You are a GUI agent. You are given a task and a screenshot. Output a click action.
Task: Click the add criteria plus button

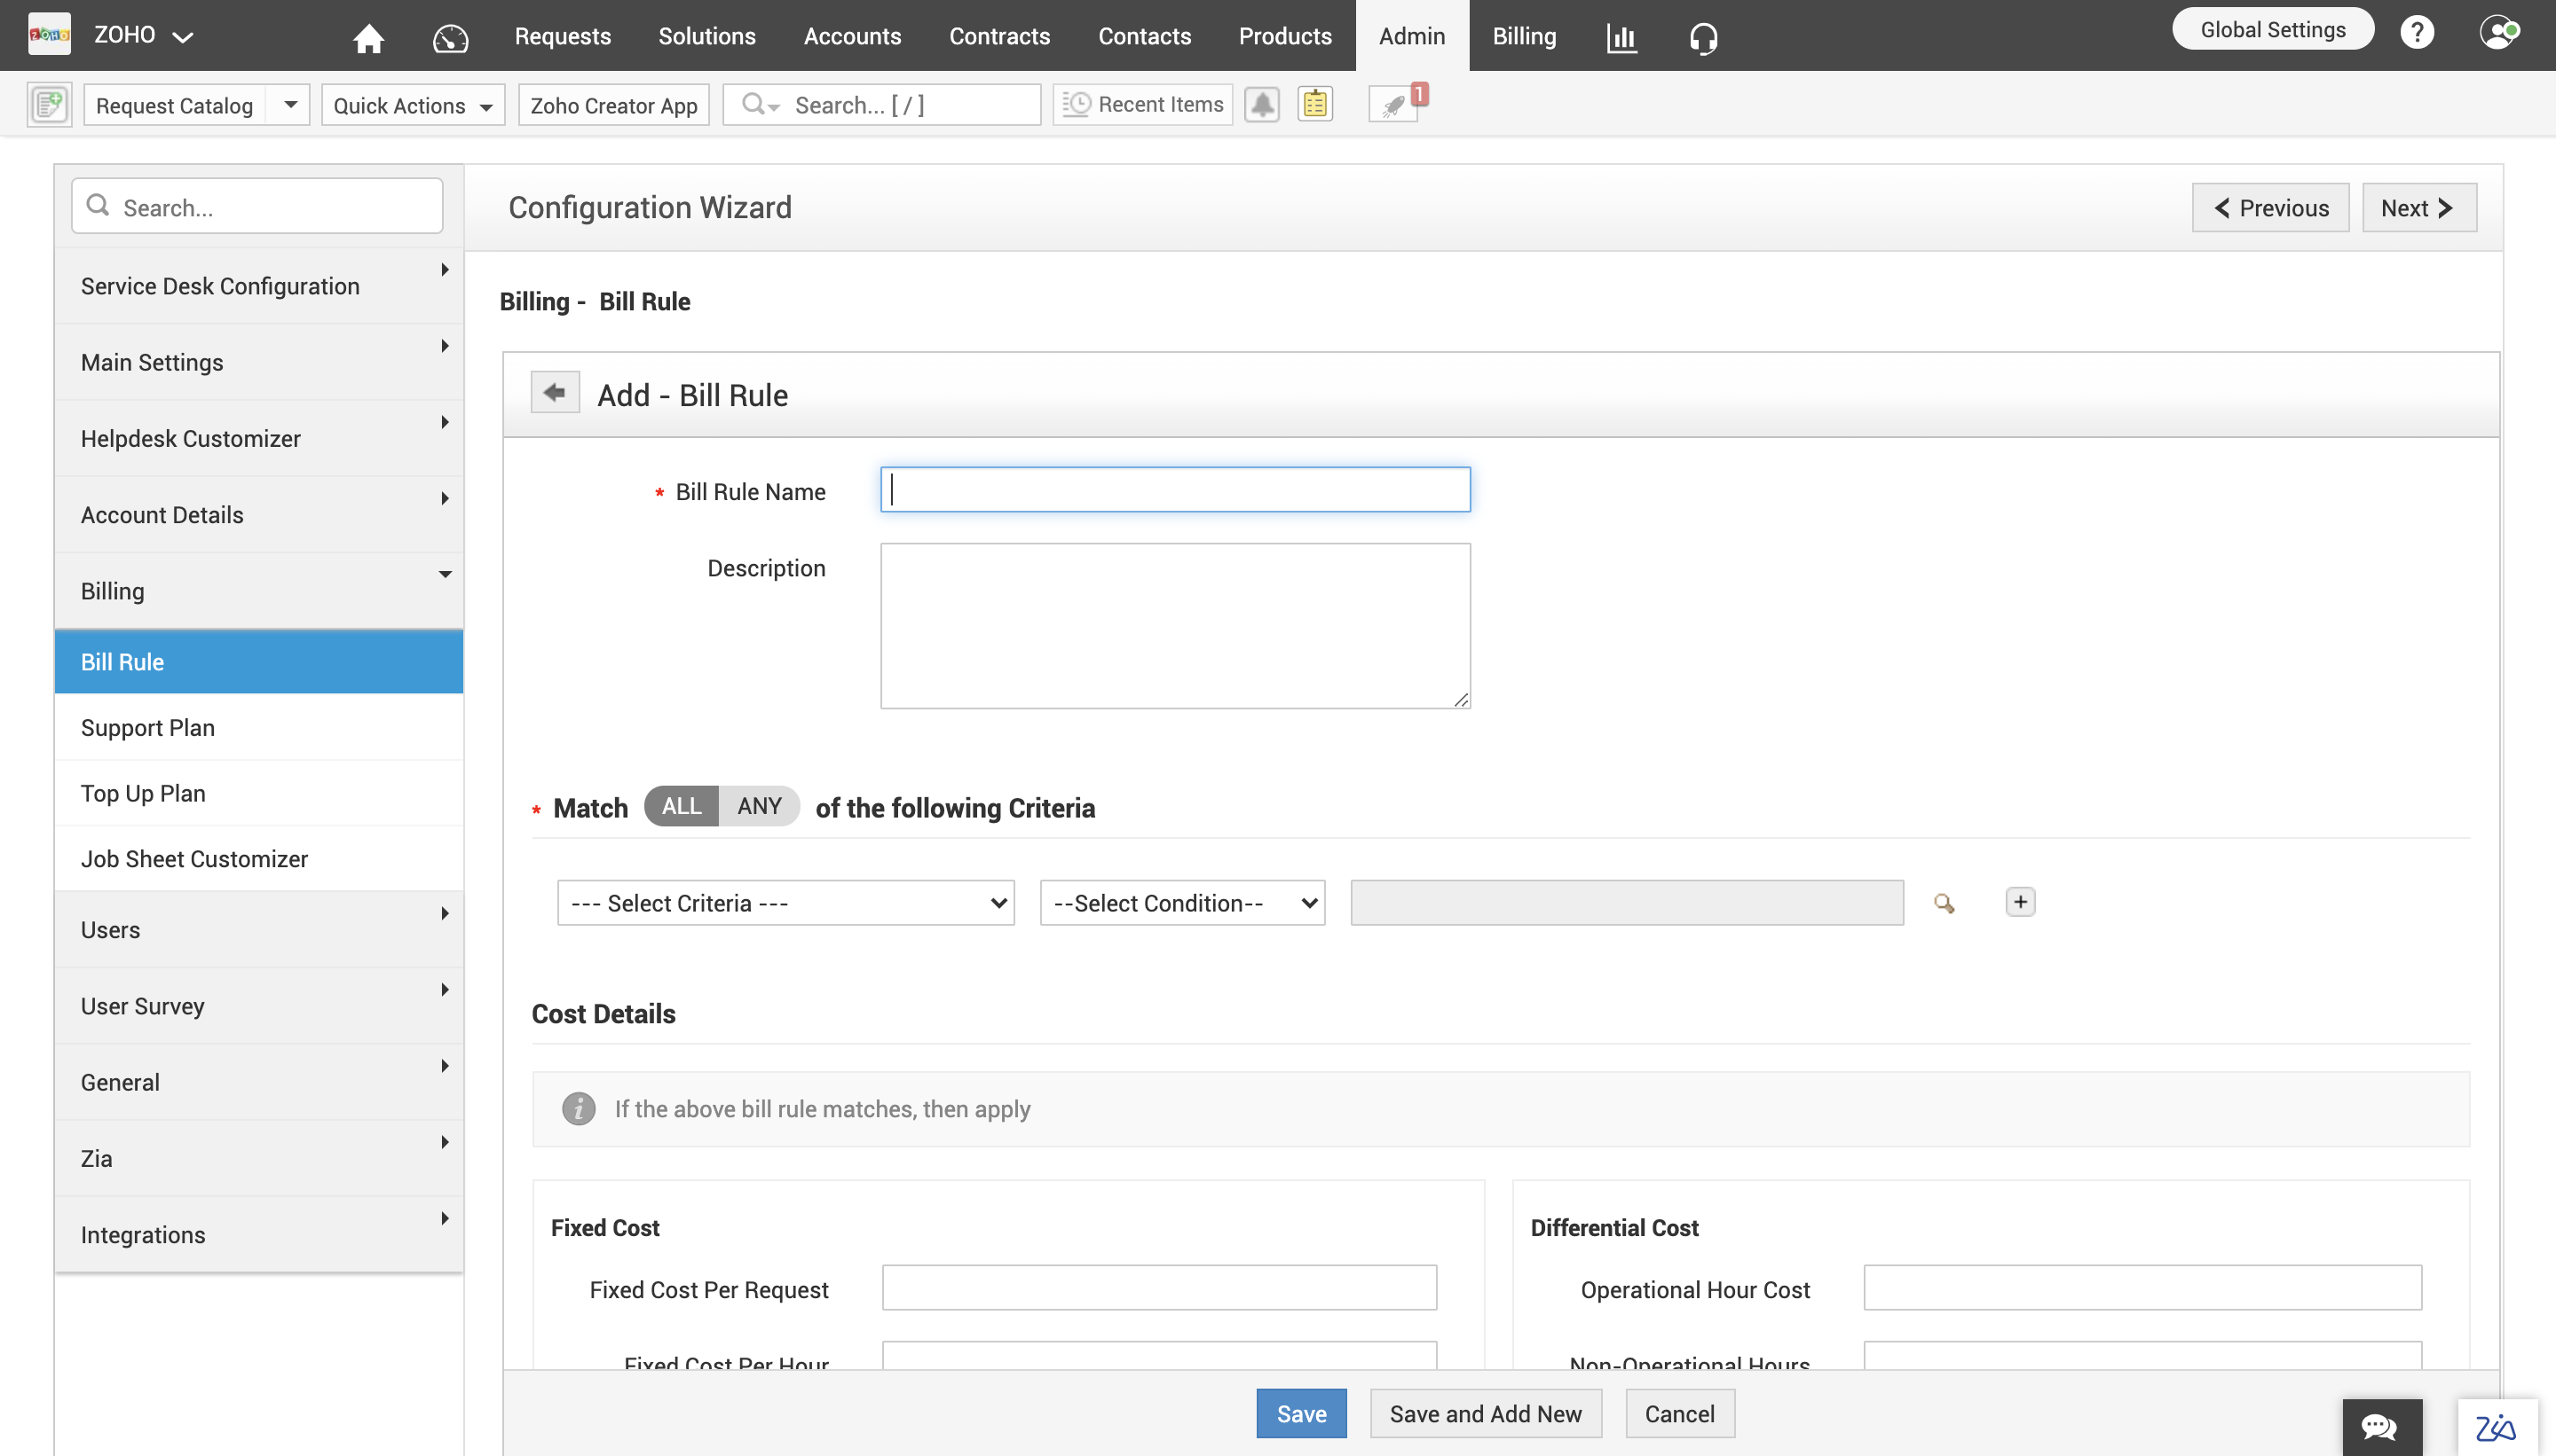tap(2021, 902)
